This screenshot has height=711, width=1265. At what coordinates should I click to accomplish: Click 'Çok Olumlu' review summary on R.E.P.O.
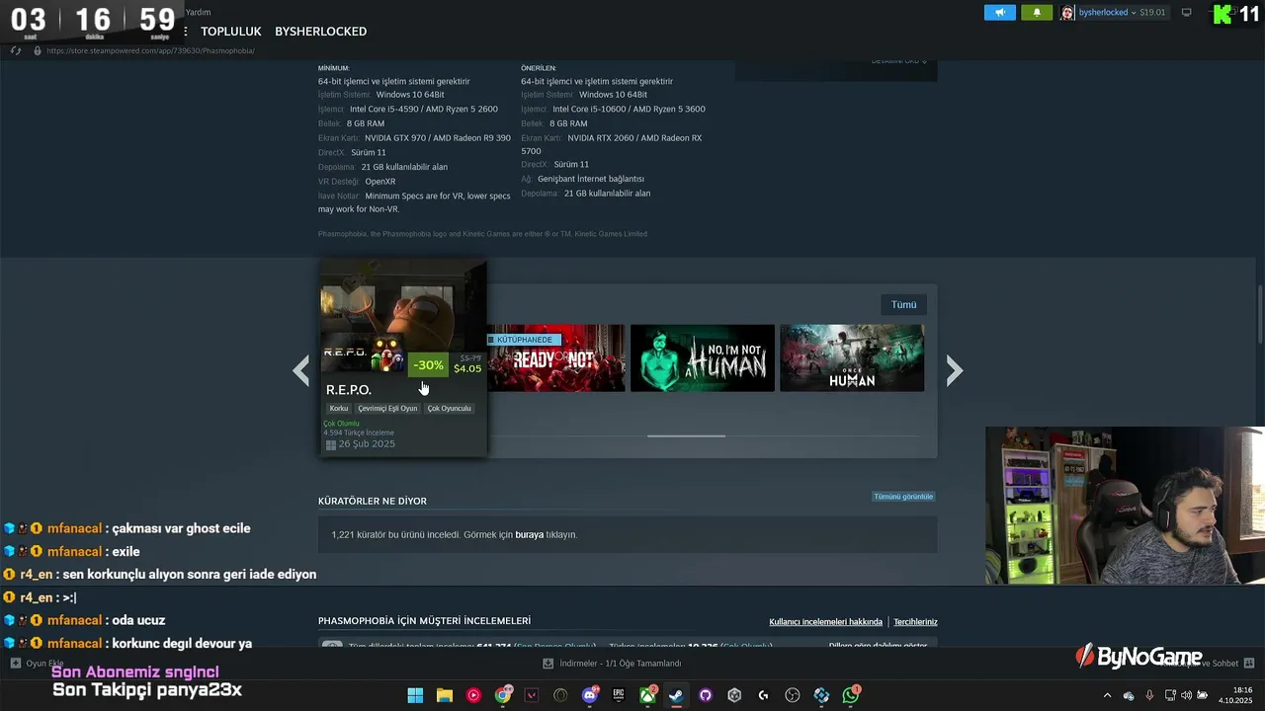[341, 424]
